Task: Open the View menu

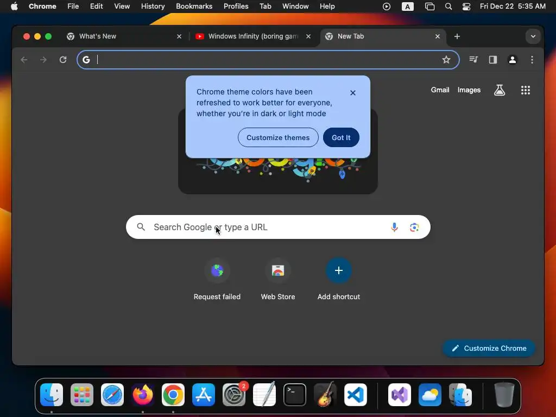Action: (x=122, y=7)
